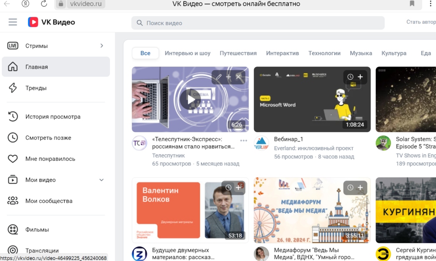Click the search magnifier icon
436x261 pixels.
coord(140,23)
